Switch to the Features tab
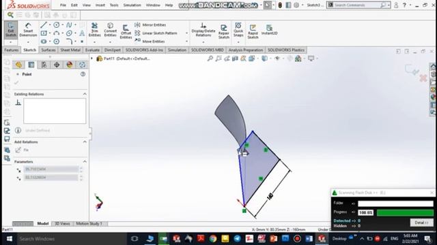Image resolution: width=437 pixels, height=245 pixels. click(12, 50)
